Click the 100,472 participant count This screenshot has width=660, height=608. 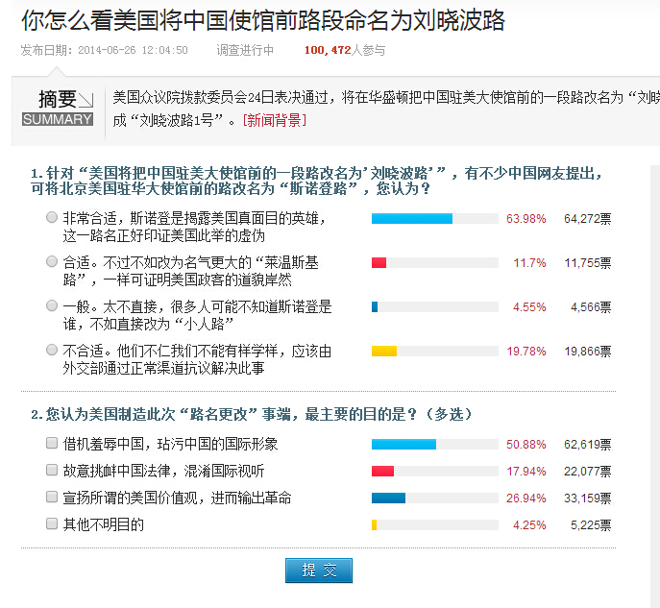(x=327, y=50)
